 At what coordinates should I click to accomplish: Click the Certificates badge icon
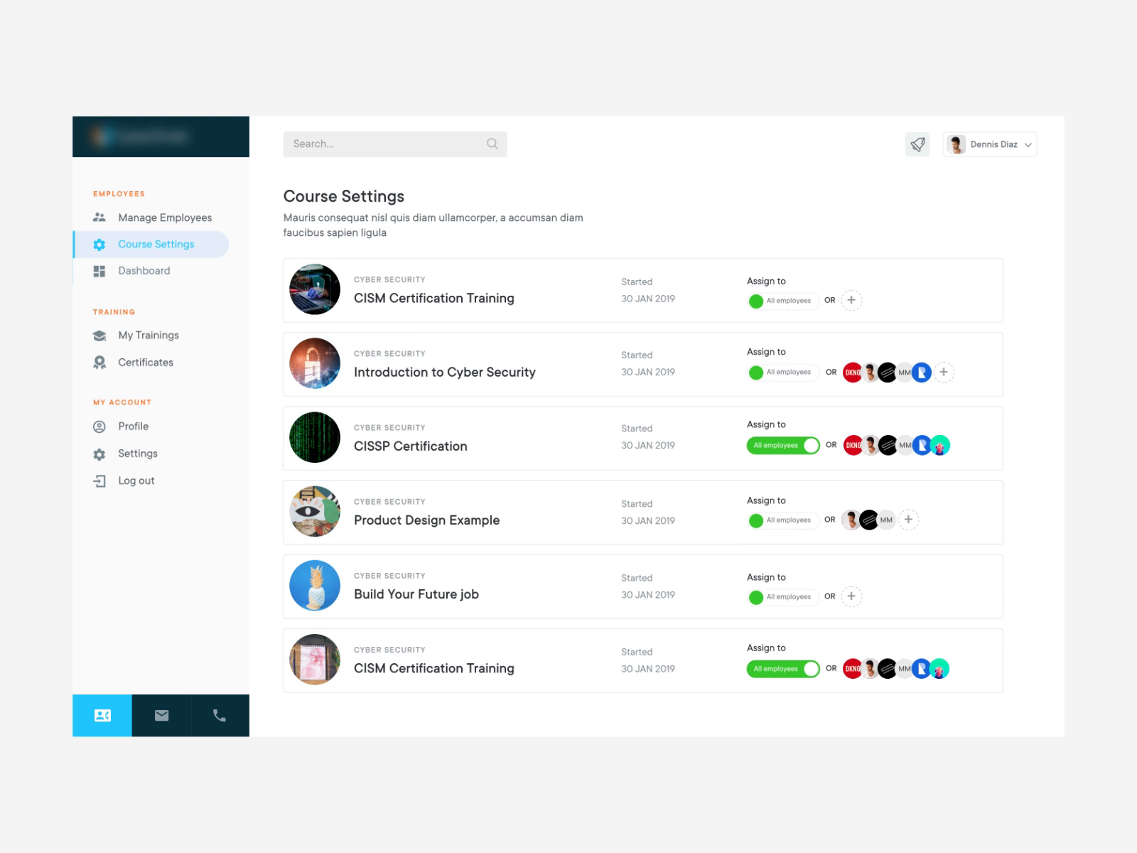(100, 362)
